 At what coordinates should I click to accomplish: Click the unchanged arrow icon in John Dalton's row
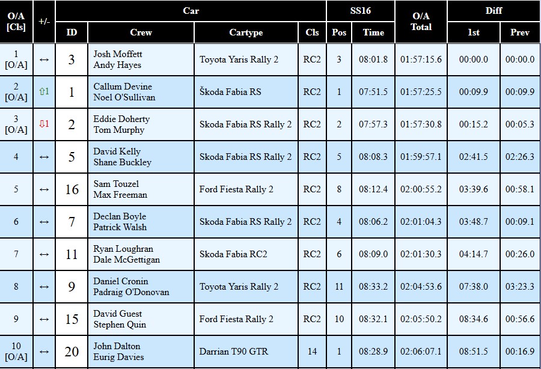coord(44,352)
